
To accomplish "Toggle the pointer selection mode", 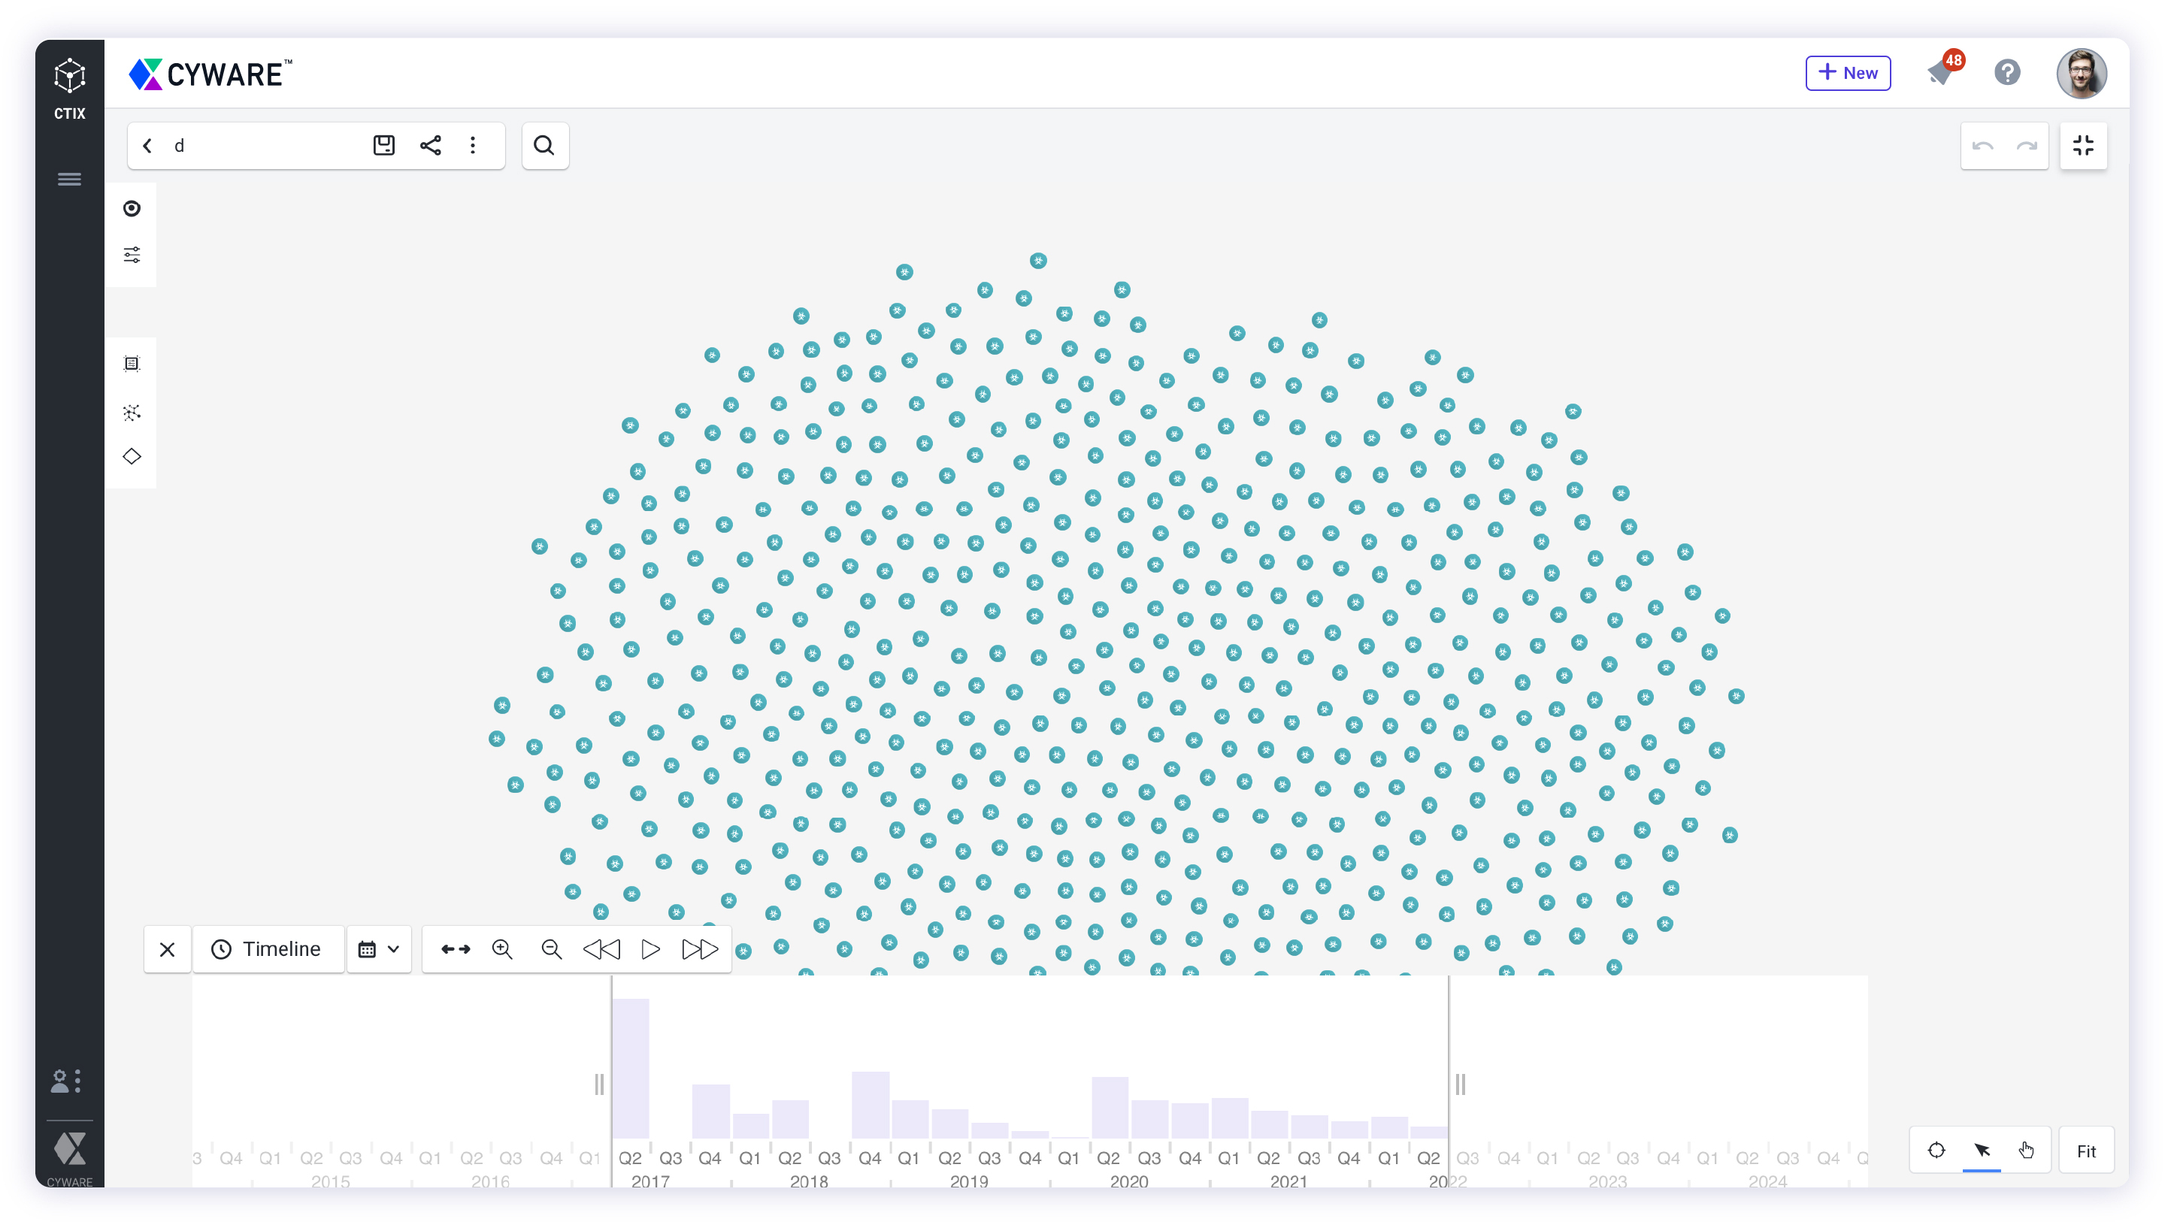I will 1982,1151.
